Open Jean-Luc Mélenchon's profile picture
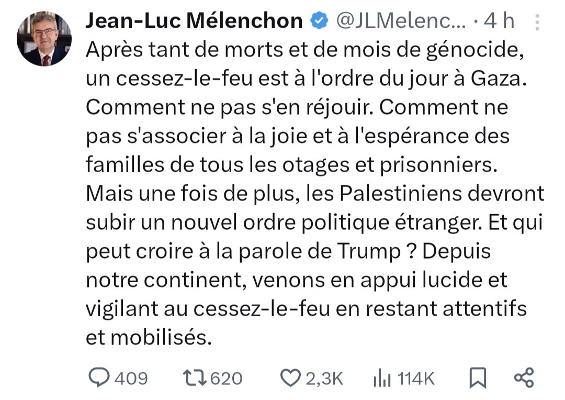 click(44, 39)
